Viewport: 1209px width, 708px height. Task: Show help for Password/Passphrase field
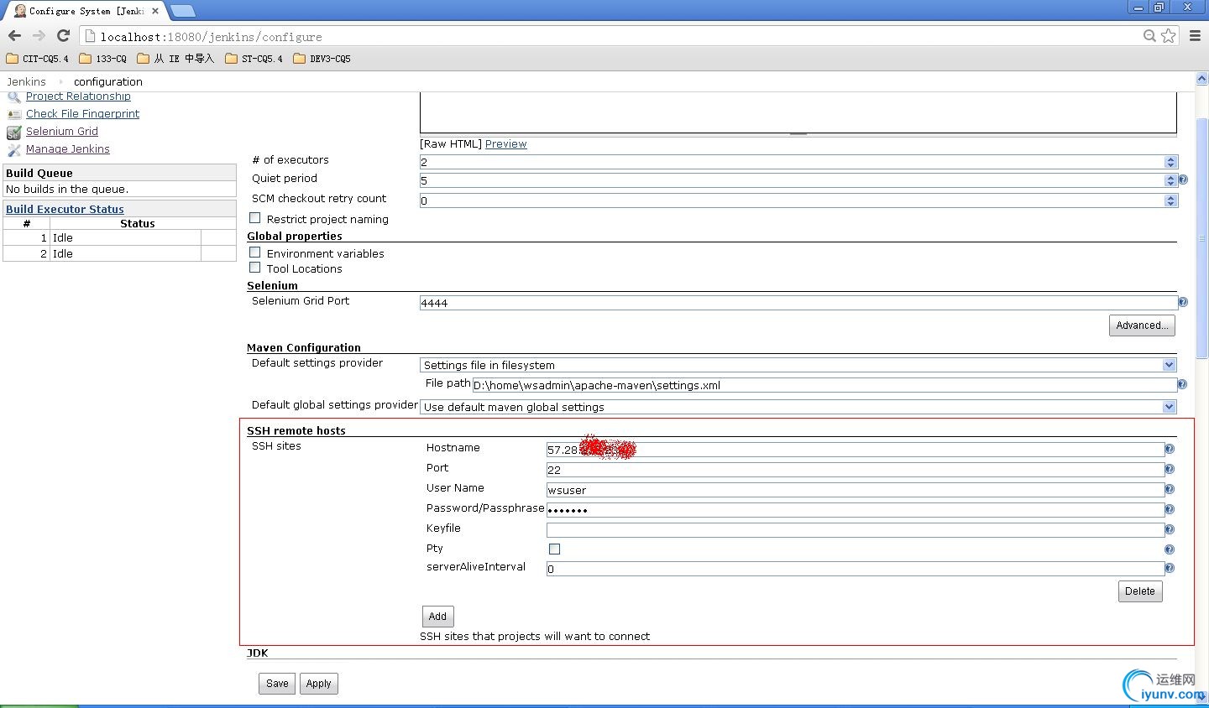(1170, 510)
